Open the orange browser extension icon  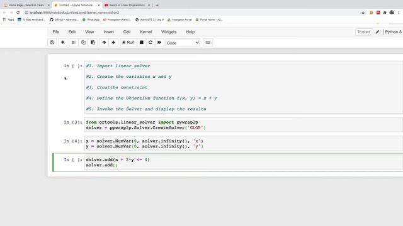point(372,13)
